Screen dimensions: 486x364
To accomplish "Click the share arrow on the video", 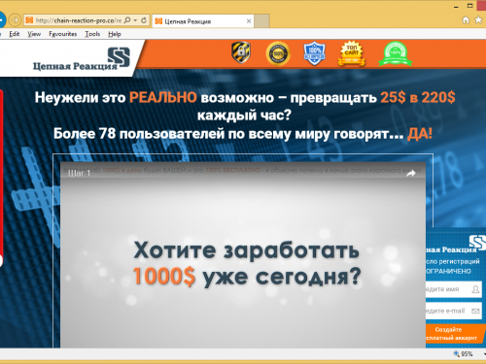I will 411,174.
